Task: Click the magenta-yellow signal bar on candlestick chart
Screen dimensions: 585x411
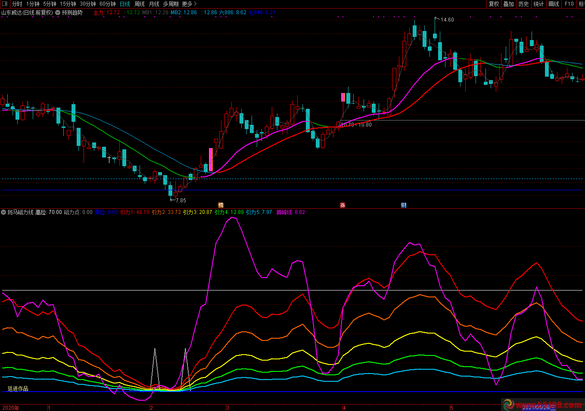Action: coord(211,160)
